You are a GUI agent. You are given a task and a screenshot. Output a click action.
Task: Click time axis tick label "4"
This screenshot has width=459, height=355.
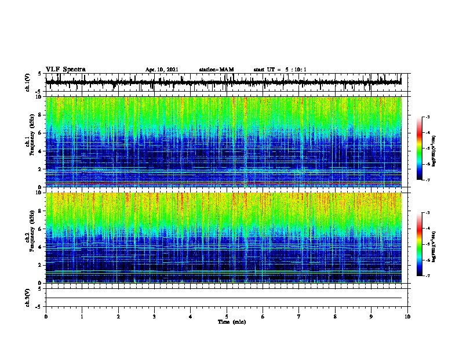pos(191,317)
